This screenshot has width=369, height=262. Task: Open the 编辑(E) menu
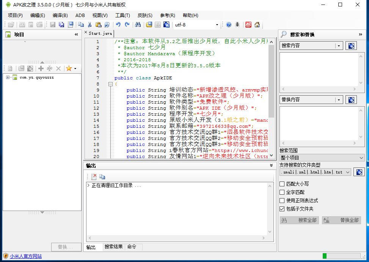pos(38,15)
